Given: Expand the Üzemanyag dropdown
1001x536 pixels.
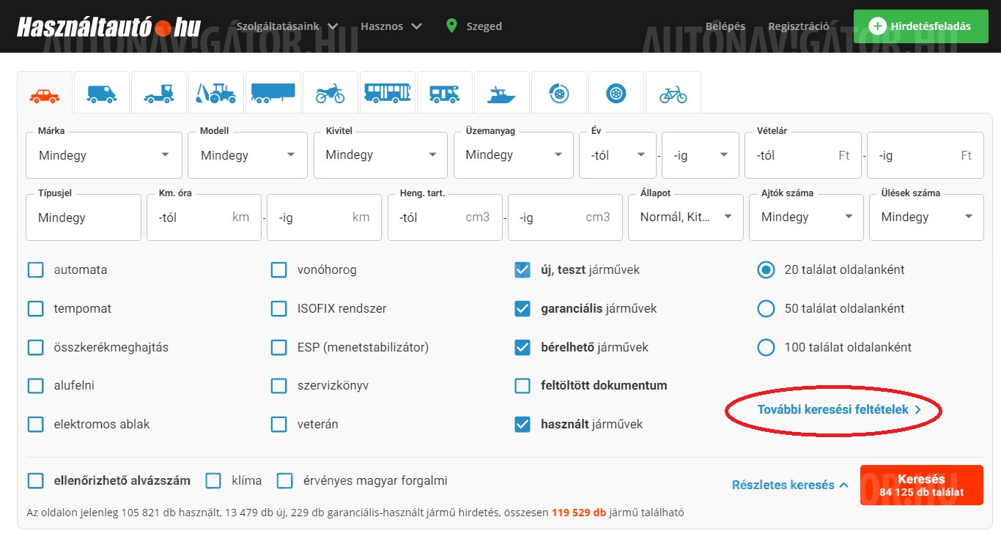Looking at the screenshot, I should (513, 155).
